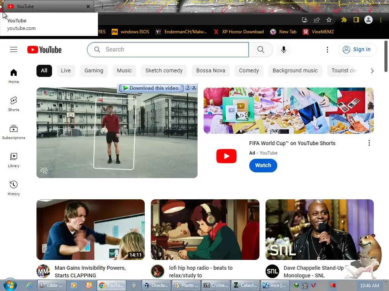
Task: Click FIFA World Cup on YouTube Shorts title
Action: 292,143
